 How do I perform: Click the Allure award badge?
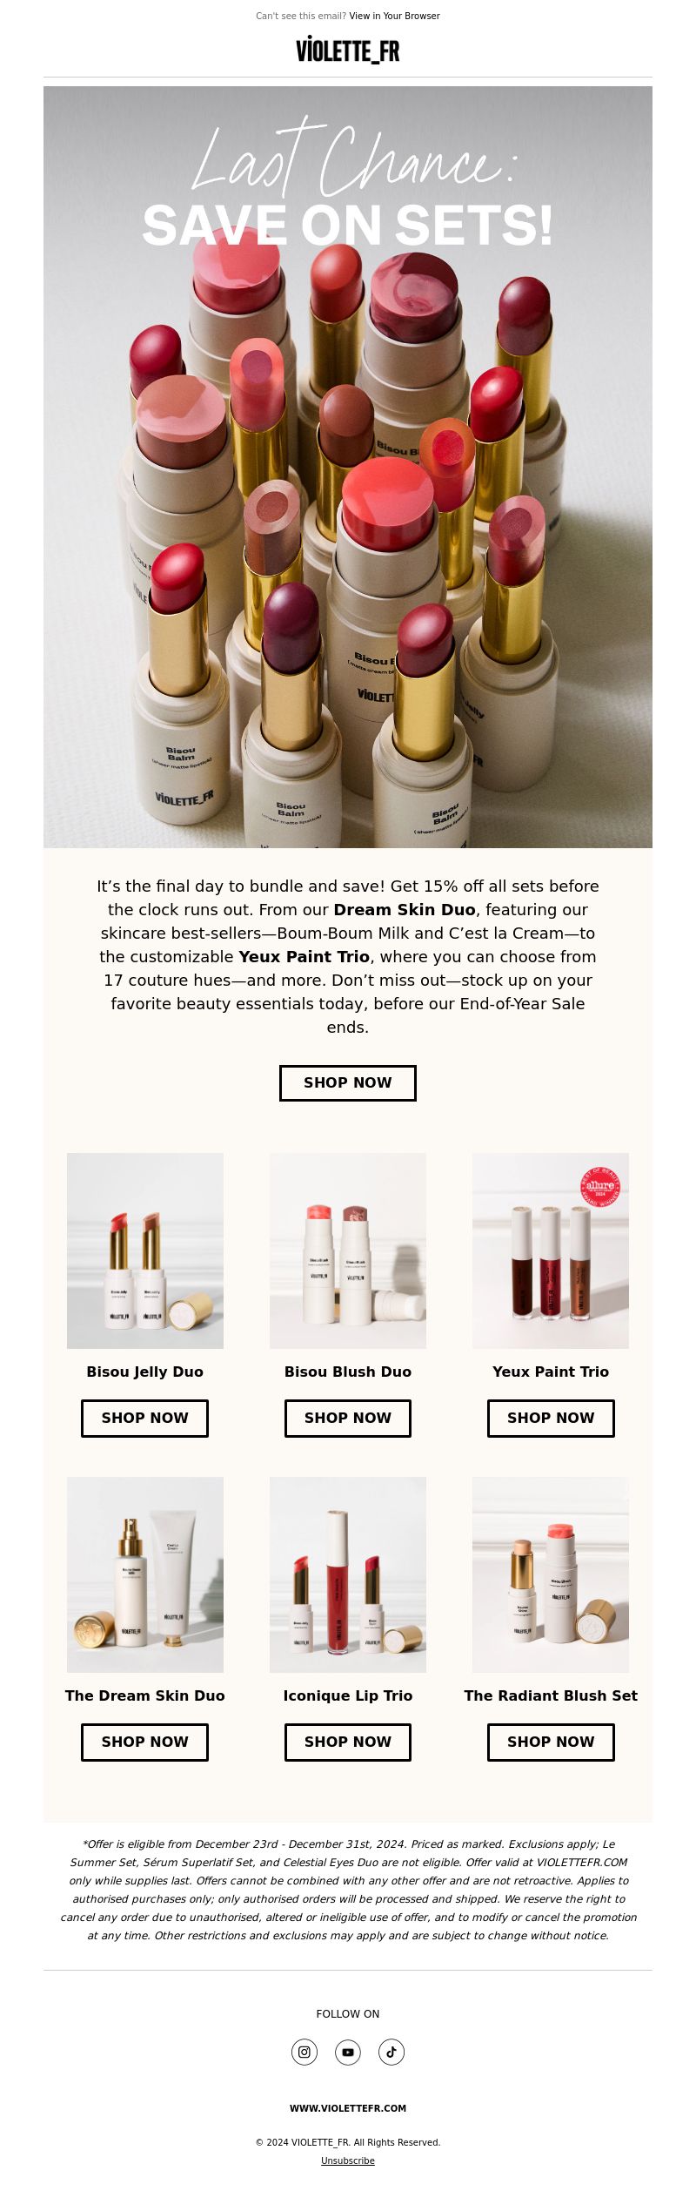coord(600,1186)
